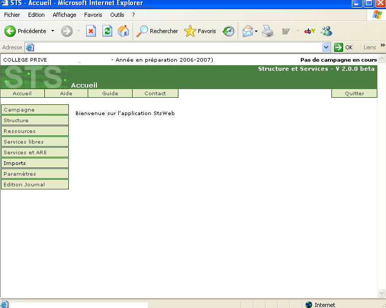Click 'Structure et Services - V 2.0.0 beta' text

pos(316,69)
